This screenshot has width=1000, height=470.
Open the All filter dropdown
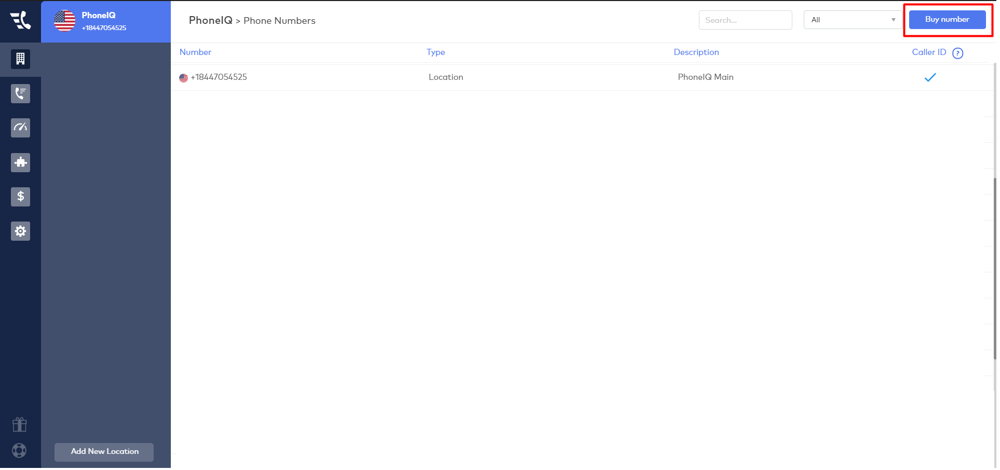(853, 20)
